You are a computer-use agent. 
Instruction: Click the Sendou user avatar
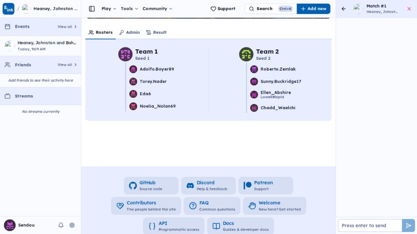click(9, 225)
